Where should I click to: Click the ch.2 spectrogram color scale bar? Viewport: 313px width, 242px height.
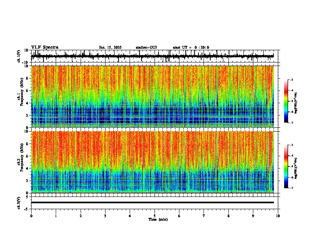tap(286, 166)
